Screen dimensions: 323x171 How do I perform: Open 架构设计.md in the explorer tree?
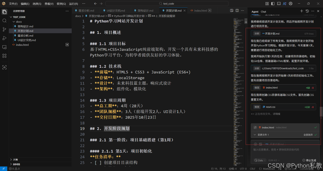(25, 26)
